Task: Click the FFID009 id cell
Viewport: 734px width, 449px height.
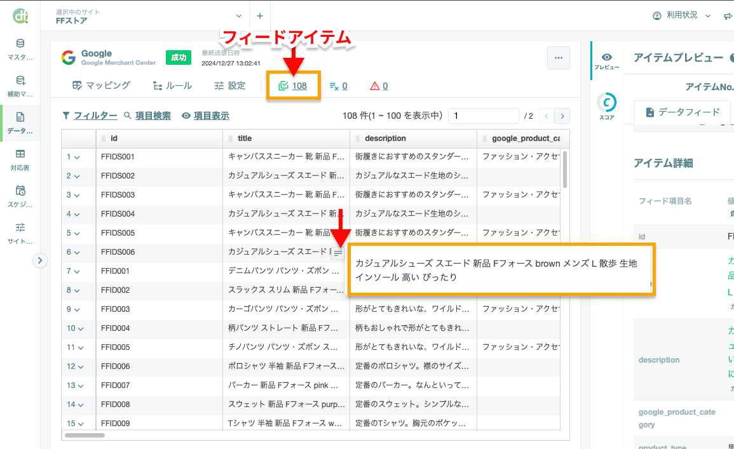Action: click(160, 423)
